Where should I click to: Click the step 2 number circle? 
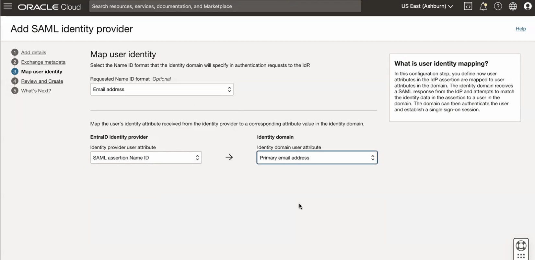[15, 62]
